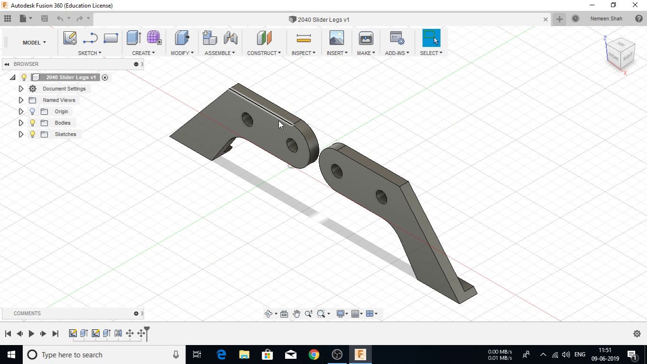The width and height of the screenshot is (647, 364).
Task: Expand the Document Settings tree node
Action: pos(21,89)
